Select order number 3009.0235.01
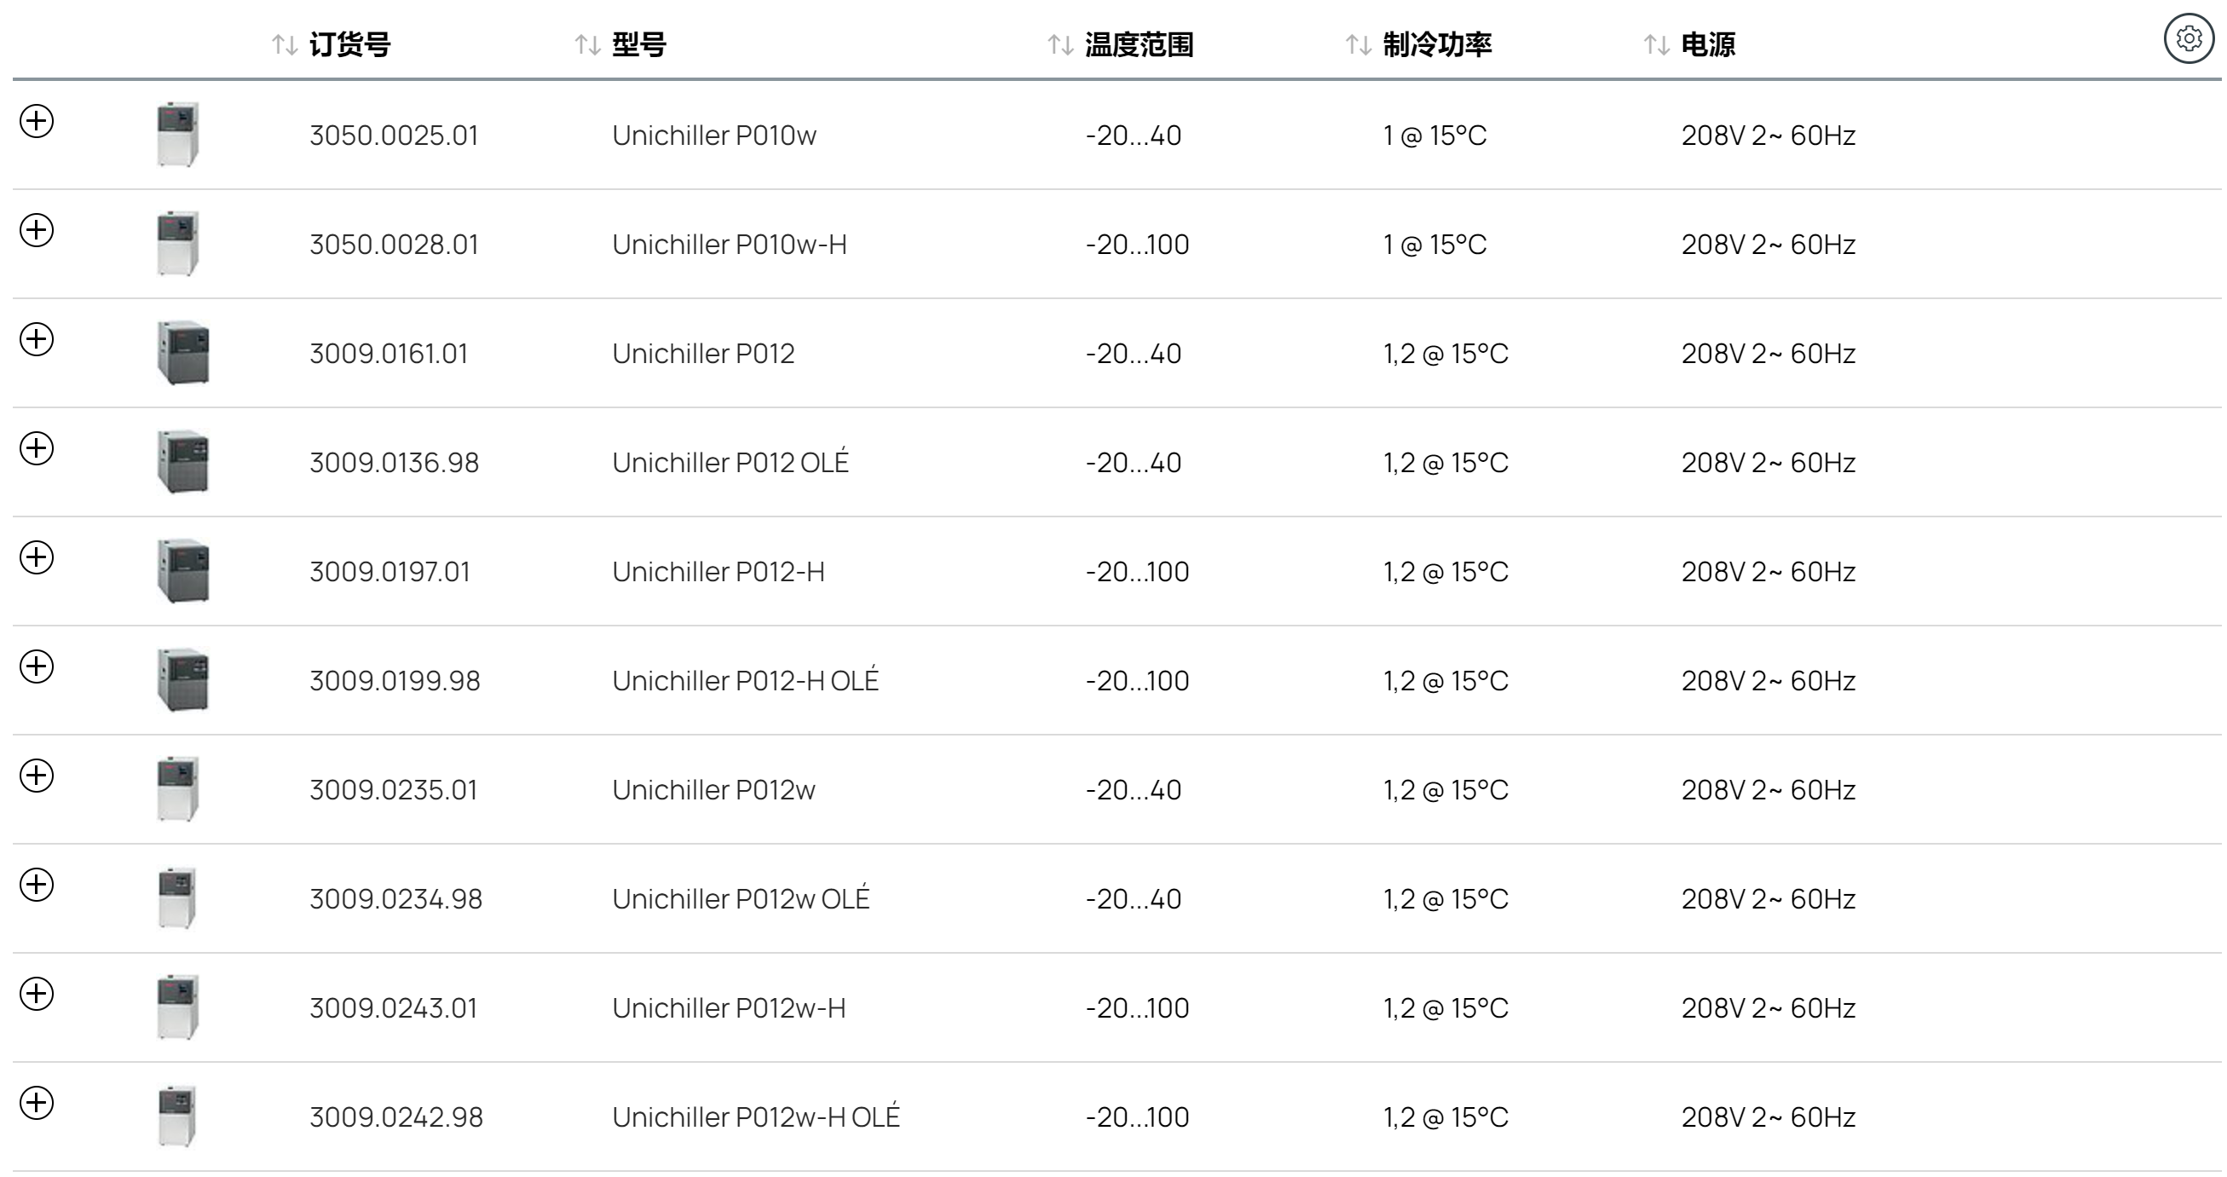2227x1177 pixels. [x=395, y=789]
